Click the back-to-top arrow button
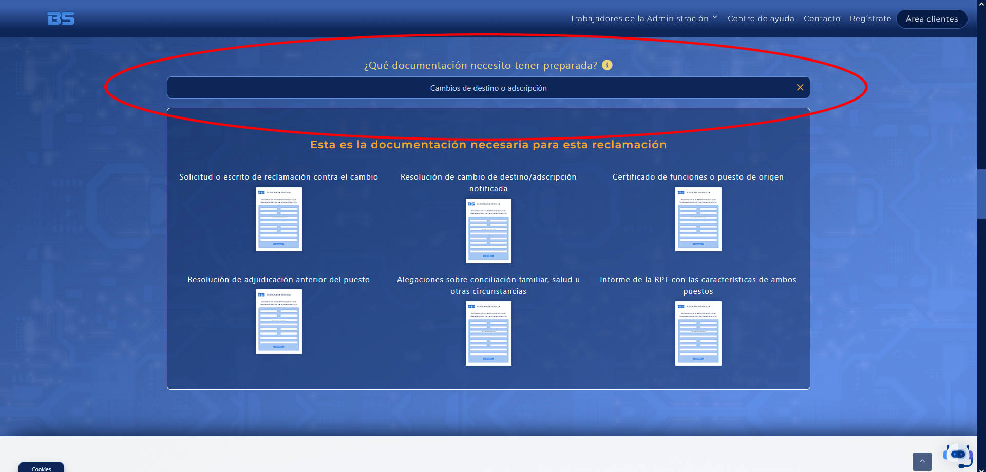 pyautogui.click(x=922, y=461)
